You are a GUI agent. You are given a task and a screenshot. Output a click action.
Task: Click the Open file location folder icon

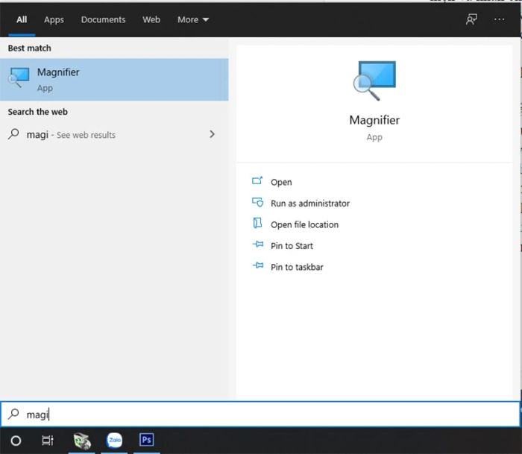257,223
